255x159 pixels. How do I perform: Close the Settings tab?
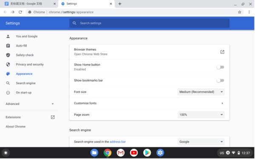click(111, 4)
